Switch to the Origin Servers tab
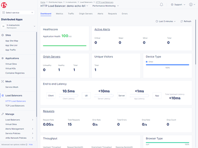198x148 pixels. click(86, 14)
